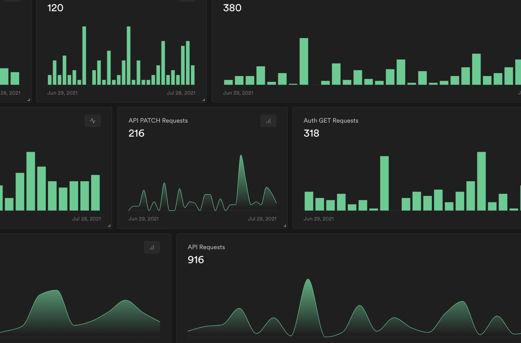Select the API PATCH Requests card title
The image size is (521, 343).
[158, 120]
